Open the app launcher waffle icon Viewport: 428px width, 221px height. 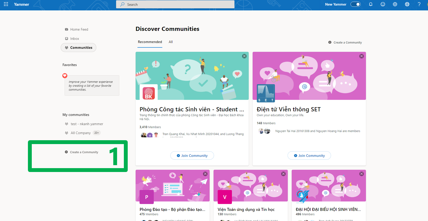[6, 4]
